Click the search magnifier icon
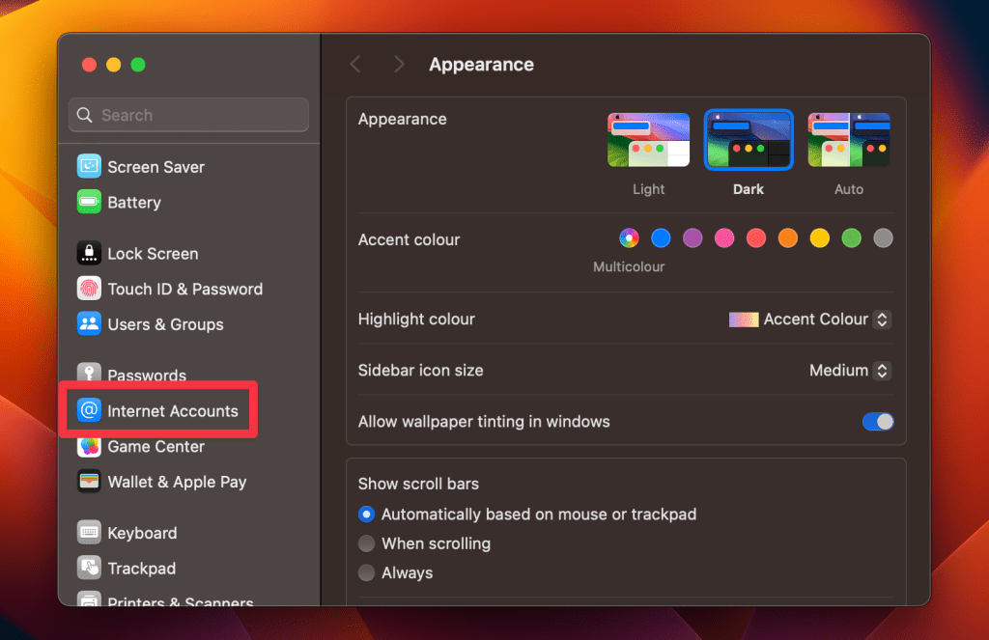This screenshot has height=640, width=989. pos(85,115)
